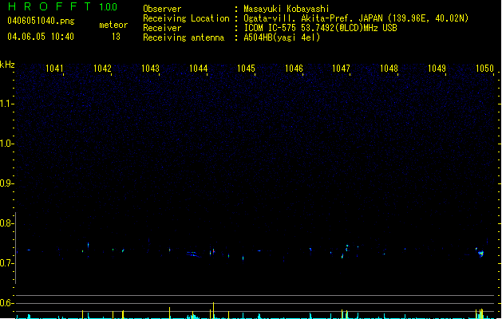Click the tallest yellow spike after 1044
Image resolution: width=502 pixels, height=319 pixels.
[x=213, y=310]
